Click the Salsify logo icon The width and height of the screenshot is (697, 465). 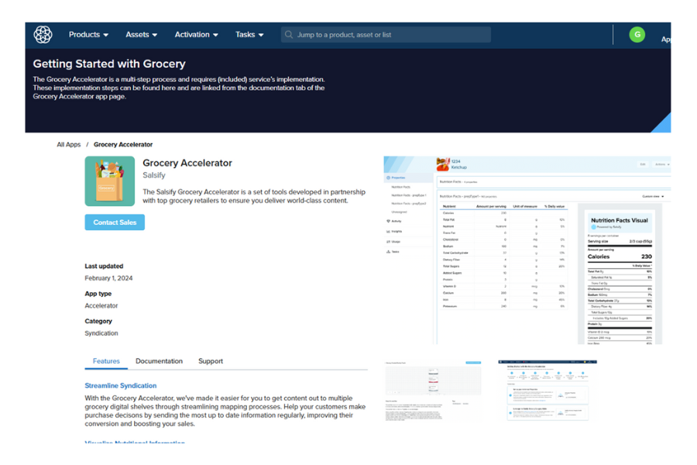pos(43,35)
